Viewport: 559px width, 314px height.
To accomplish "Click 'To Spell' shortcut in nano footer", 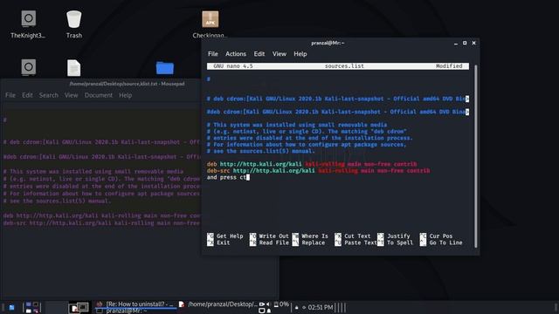I will [395, 242].
